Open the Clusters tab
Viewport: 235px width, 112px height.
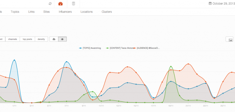point(107,12)
